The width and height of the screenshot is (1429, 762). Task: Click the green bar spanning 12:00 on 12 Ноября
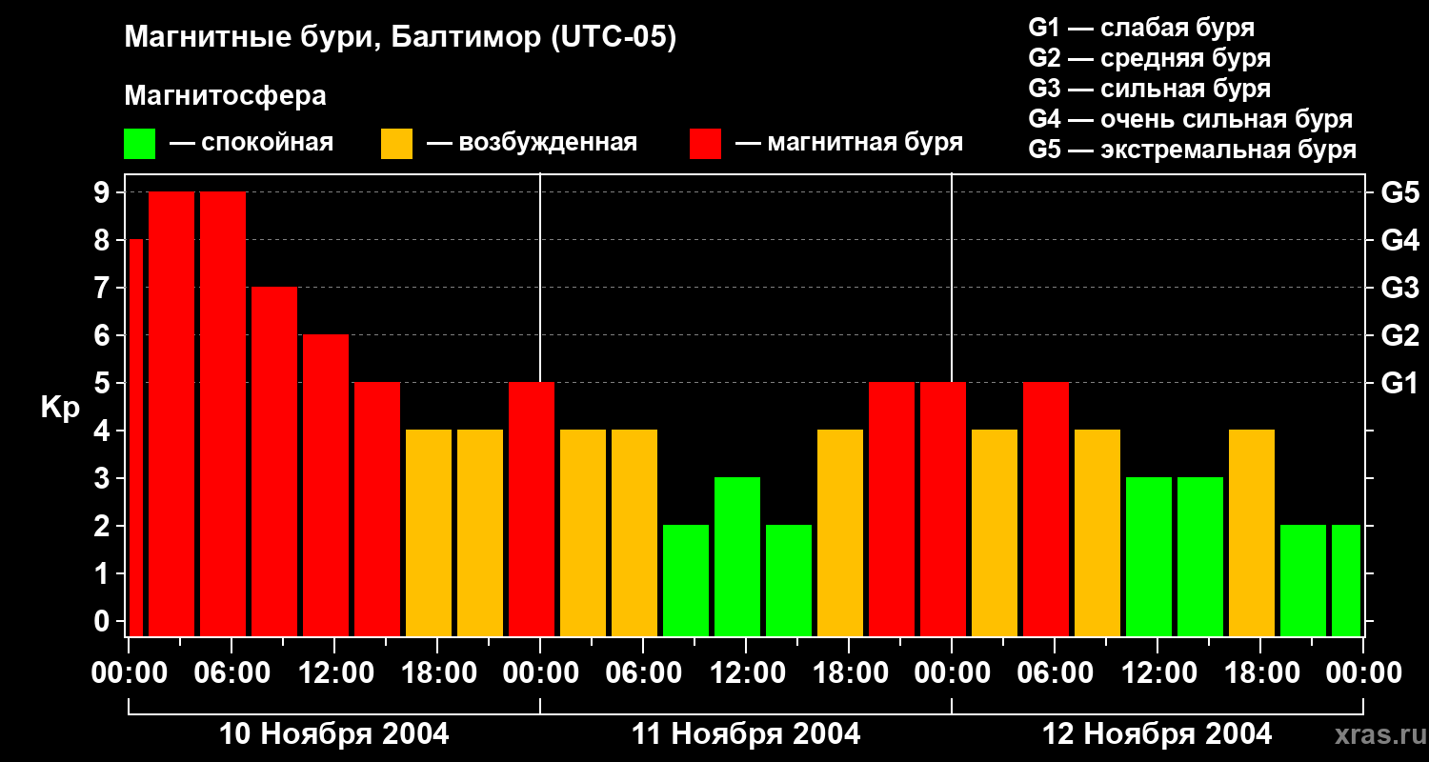[1149, 556]
